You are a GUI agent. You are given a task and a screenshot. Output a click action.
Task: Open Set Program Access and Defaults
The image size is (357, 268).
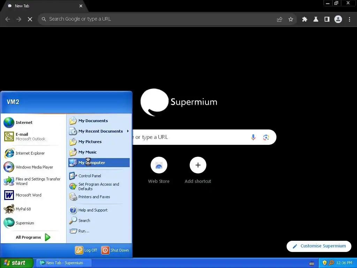[99, 186]
